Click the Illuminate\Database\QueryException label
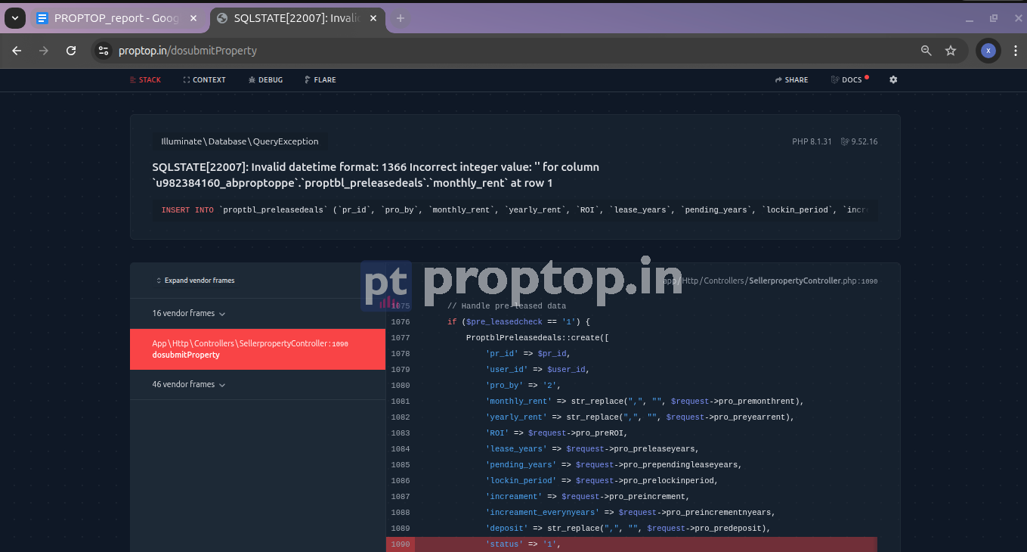 click(240, 141)
